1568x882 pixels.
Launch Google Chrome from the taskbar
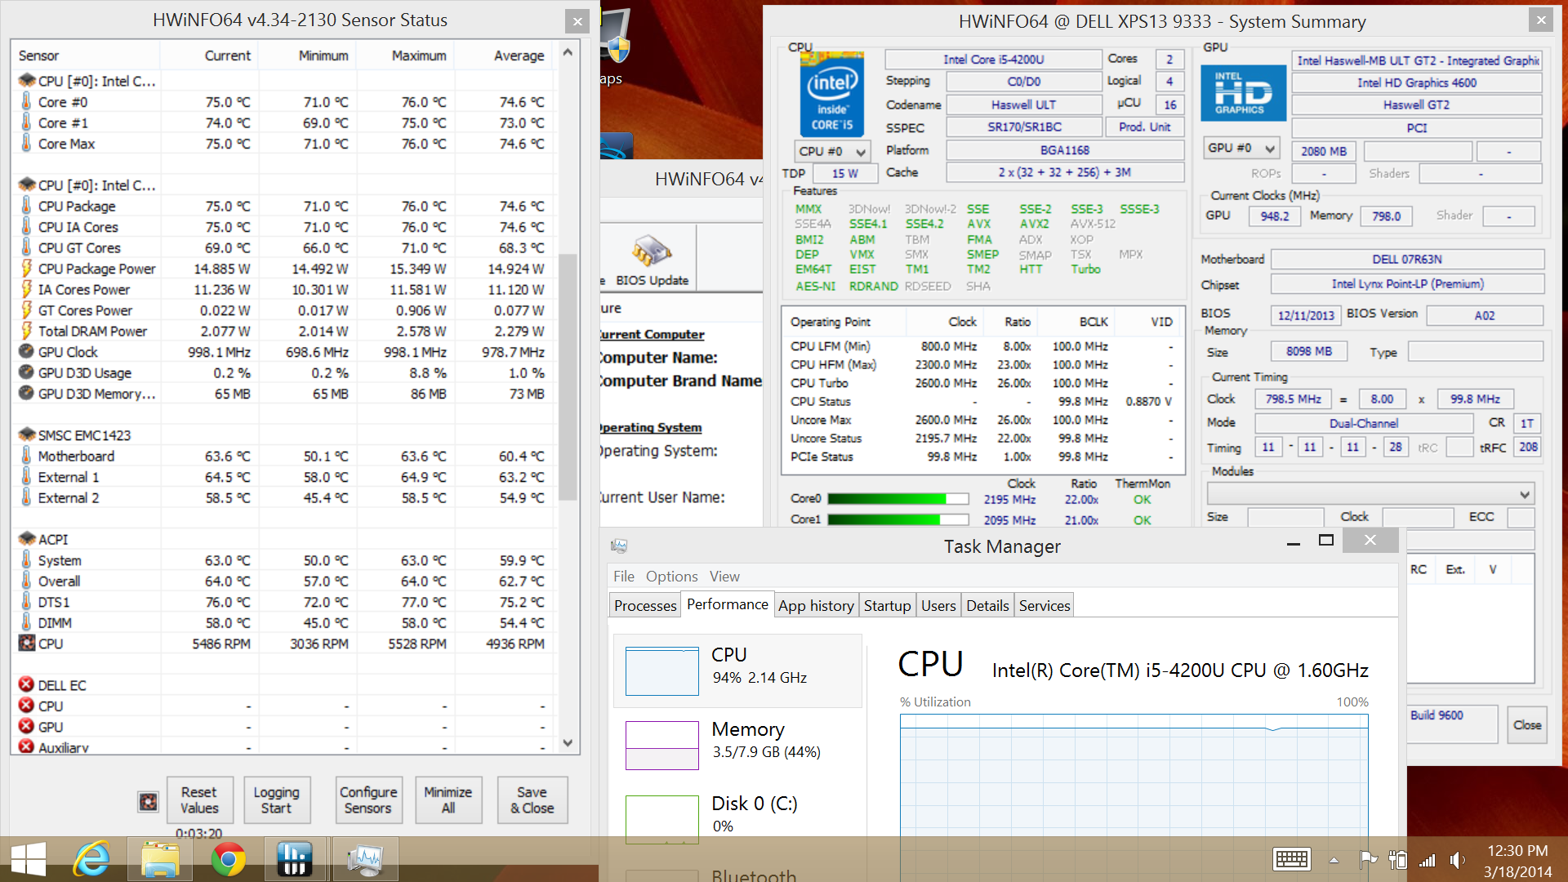click(228, 859)
